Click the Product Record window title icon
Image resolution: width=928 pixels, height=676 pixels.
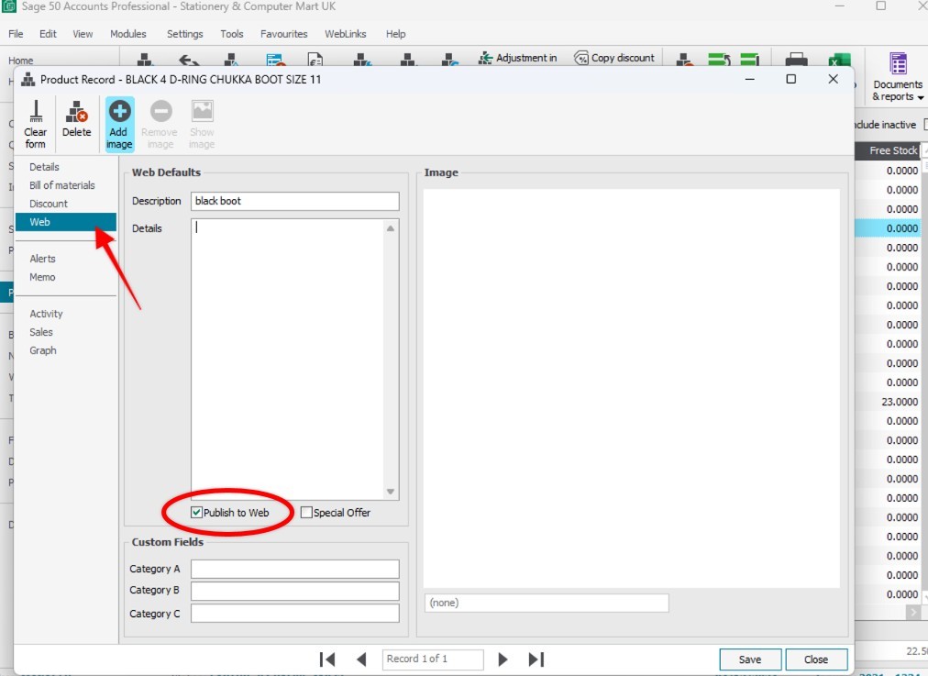click(28, 79)
